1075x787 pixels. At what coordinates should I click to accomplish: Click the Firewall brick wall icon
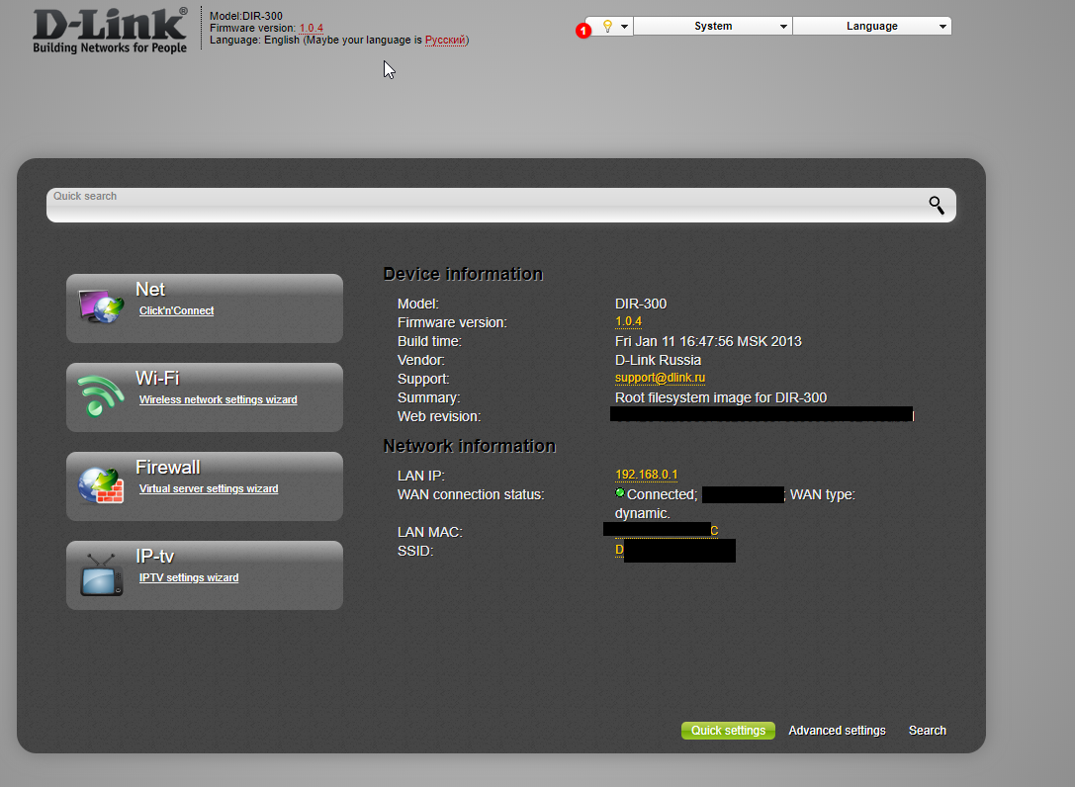click(x=101, y=484)
